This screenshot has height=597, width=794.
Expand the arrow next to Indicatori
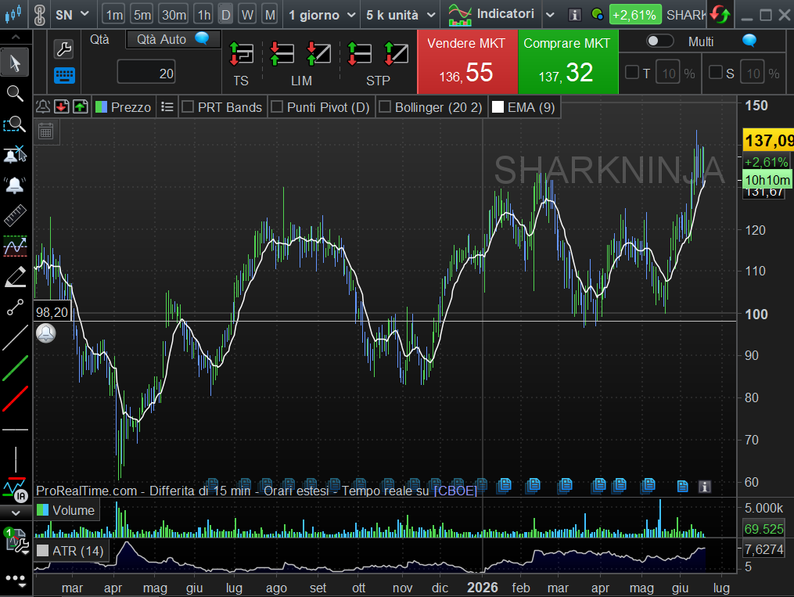[550, 15]
